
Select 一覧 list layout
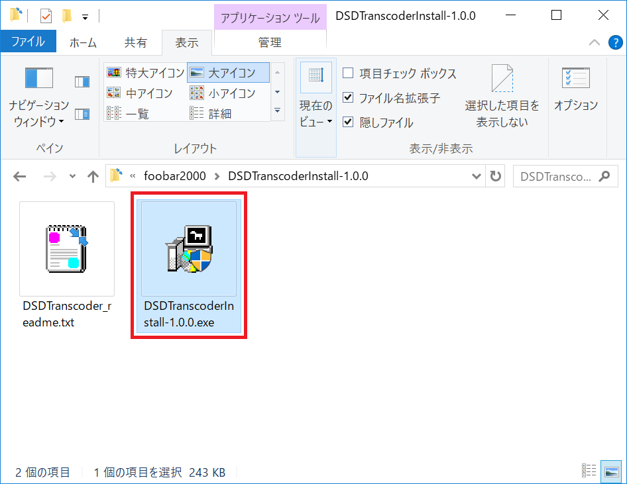tap(127, 114)
